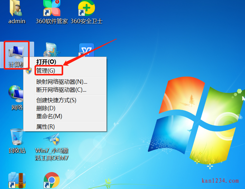The image size is (245, 189).
Task: Choose 管理(G) in the context menu
Action: click(46, 70)
